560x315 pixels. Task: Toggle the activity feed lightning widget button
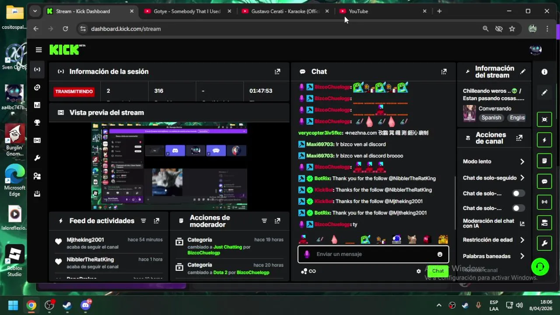click(544, 140)
